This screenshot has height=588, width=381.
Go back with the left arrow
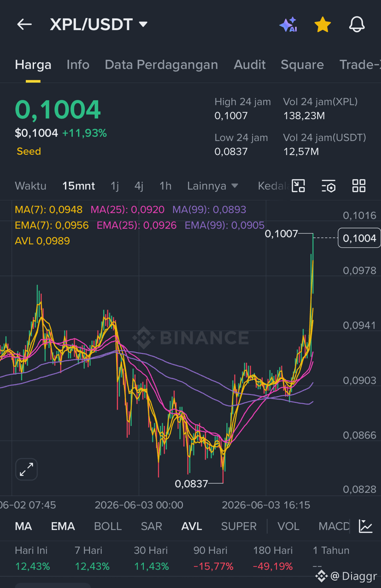click(x=24, y=24)
